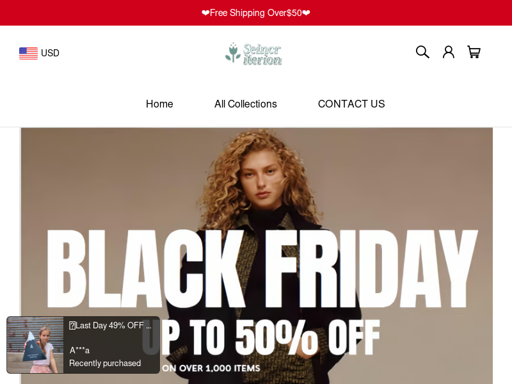Click the A***a buyer name

point(79,350)
